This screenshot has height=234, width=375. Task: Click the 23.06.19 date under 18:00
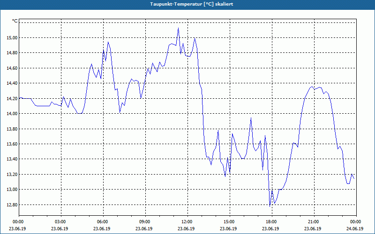tap(270, 228)
